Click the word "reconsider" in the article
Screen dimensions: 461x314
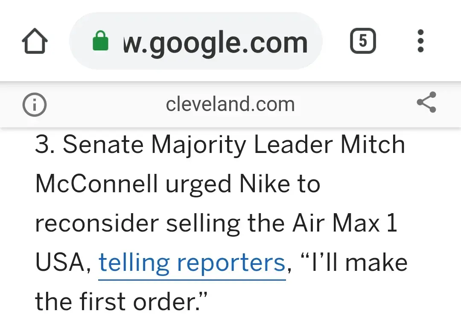pos(96,223)
